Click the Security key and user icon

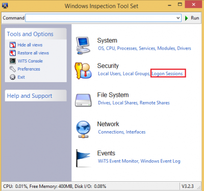pos(83,71)
